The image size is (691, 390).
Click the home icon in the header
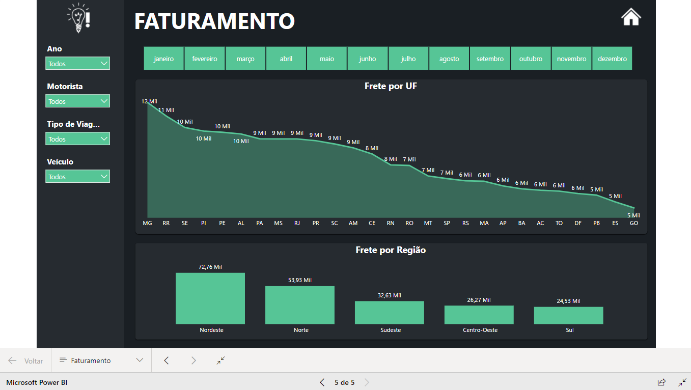click(631, 17)
